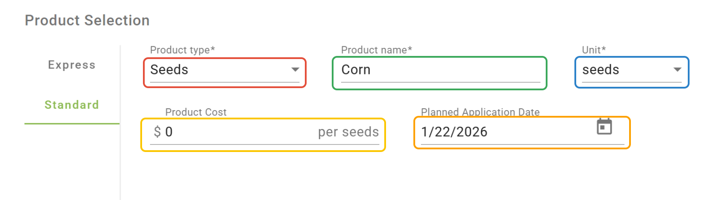720x200 pixels.
Task: Click the Product type* label
Action: [x=182, y=50]
